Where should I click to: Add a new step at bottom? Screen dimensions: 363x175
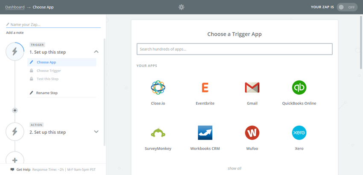click(x=15, y=160)
